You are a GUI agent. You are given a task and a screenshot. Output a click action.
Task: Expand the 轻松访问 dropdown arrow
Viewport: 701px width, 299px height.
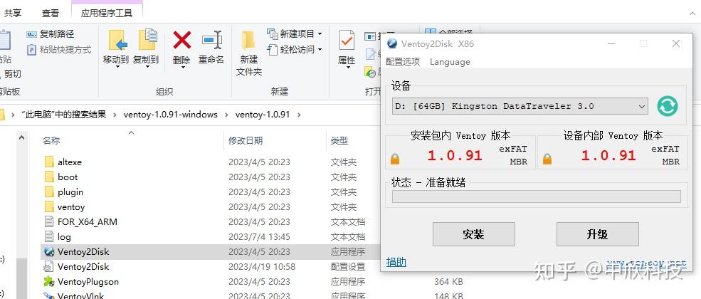pos(320,50)
